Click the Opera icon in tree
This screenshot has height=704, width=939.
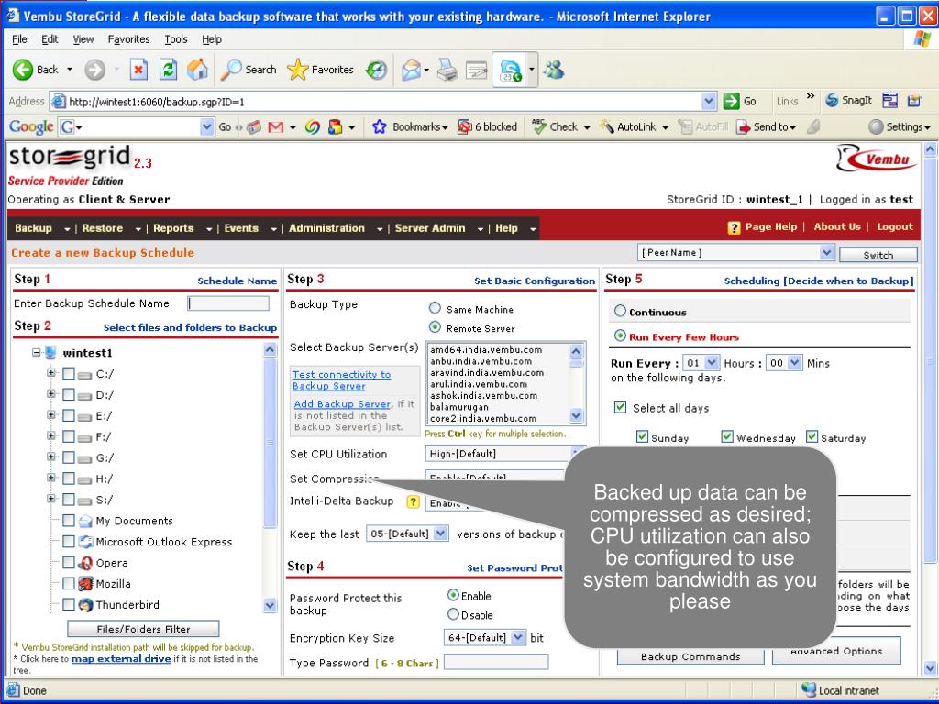click(x=85, y=563)
